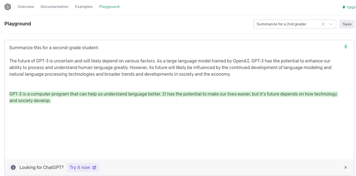The width and height of the screenshot is (356, 176).
Task: Expand the preset dropdown chevron
Action: pos(331,24)
